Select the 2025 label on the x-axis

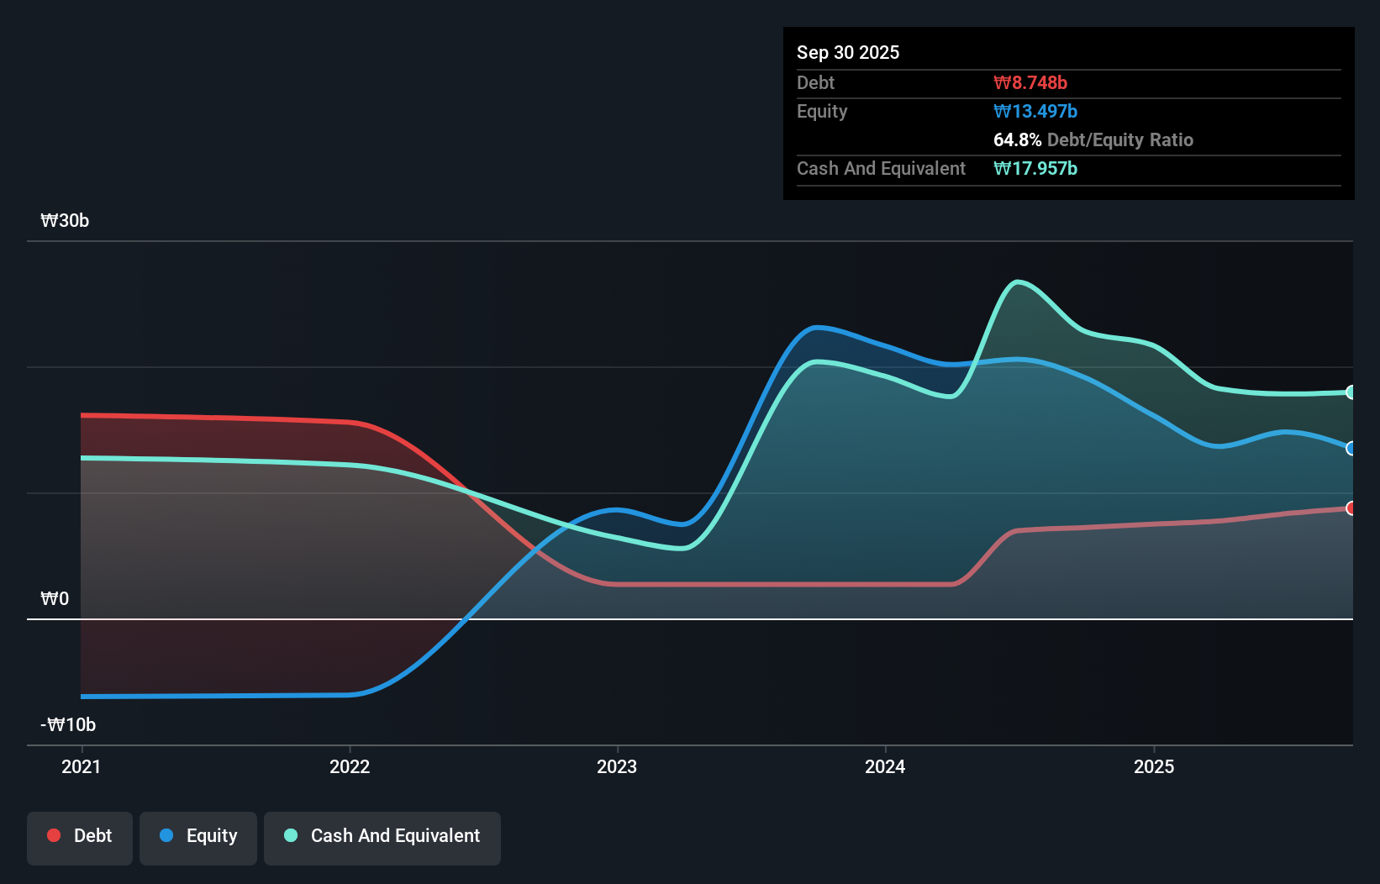click(1153, 766)
